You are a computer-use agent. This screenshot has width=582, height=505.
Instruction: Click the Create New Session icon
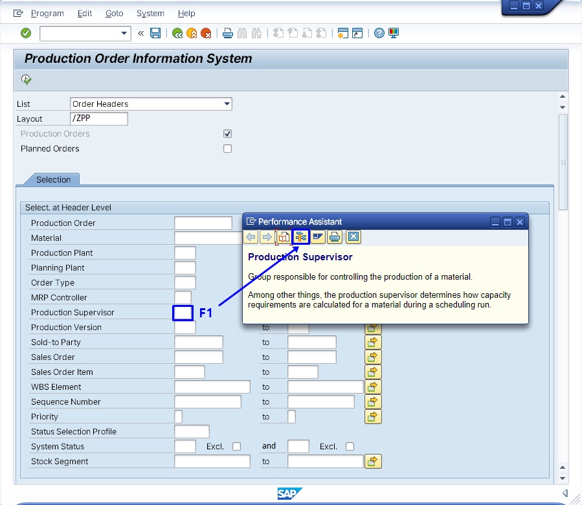click(x=343, y=34)
